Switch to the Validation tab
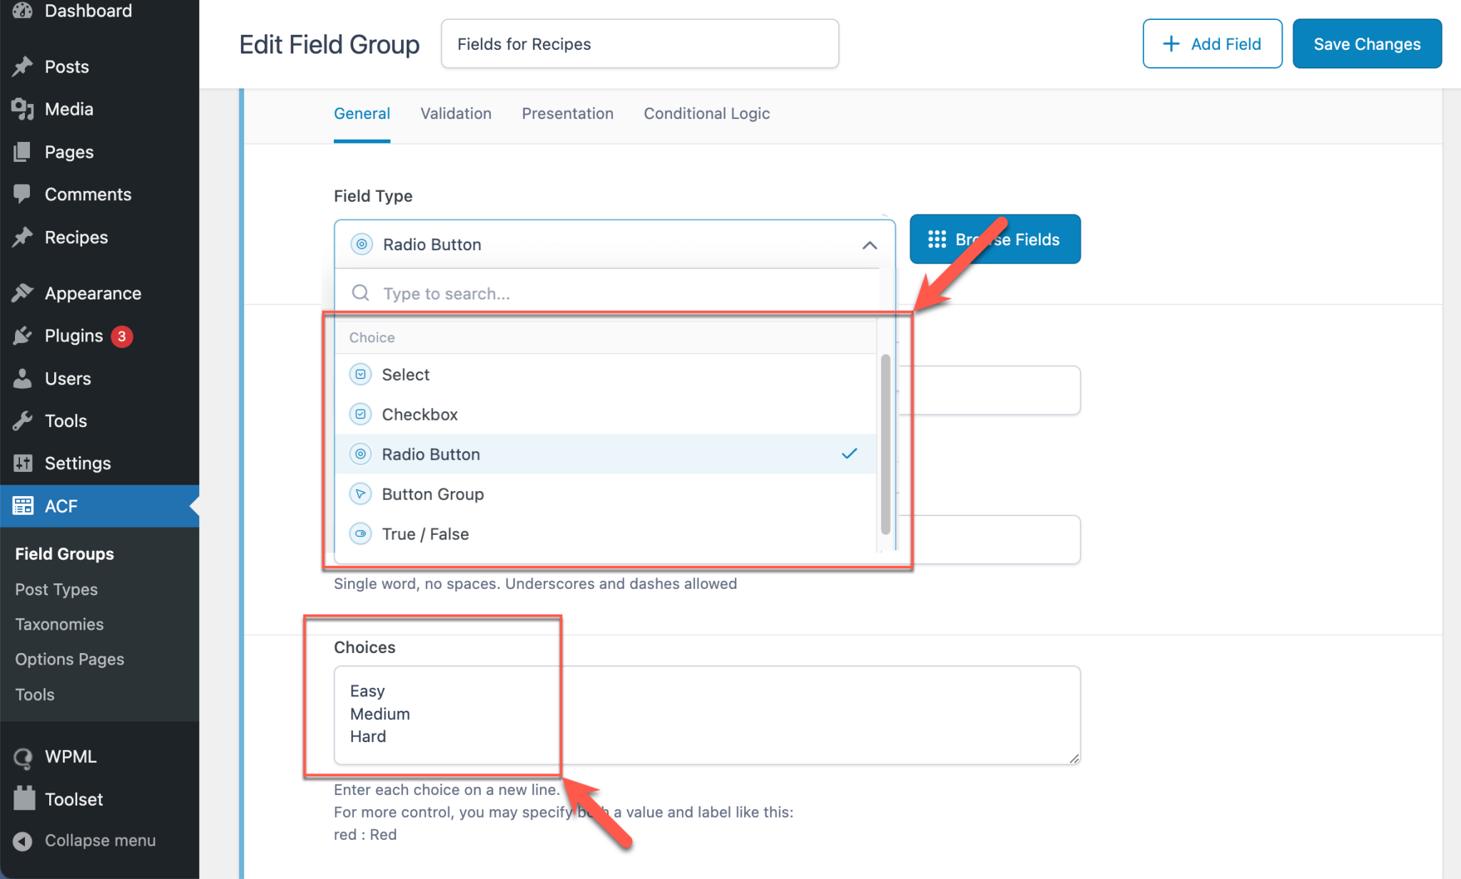The width and height of the screenshot is (1461, 879). point(456,113)
